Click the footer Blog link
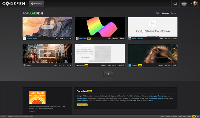 [185, 116]
